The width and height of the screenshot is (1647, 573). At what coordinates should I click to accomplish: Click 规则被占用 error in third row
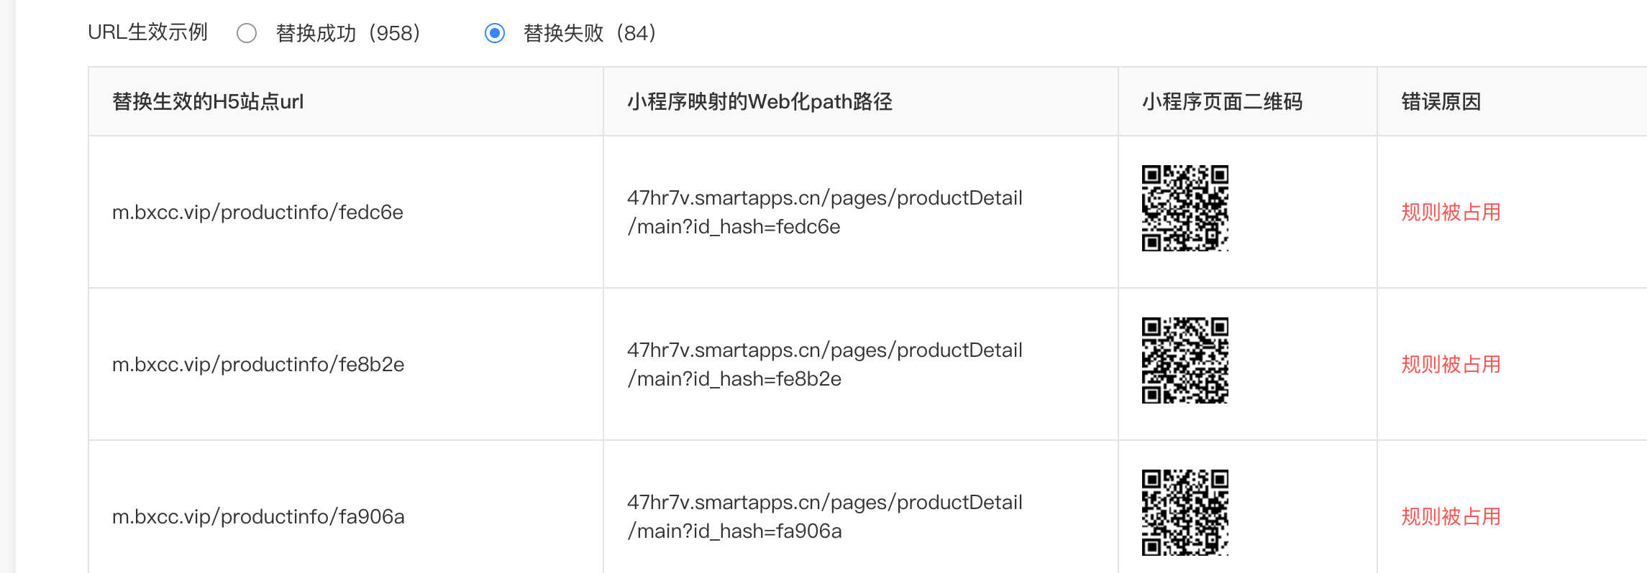click(1451, 517)
